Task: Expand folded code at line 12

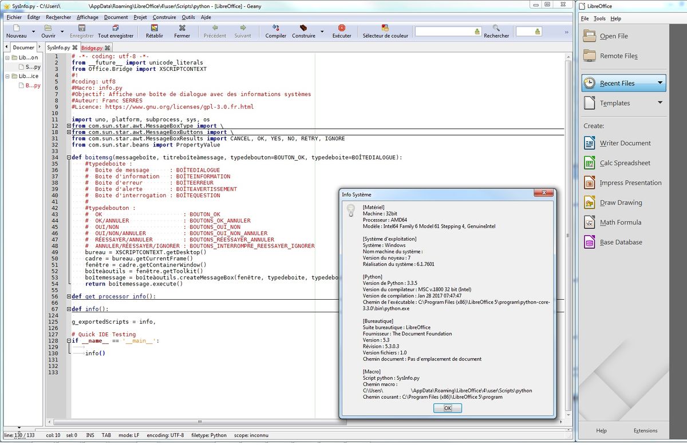Action: click(x=69, y=126)
